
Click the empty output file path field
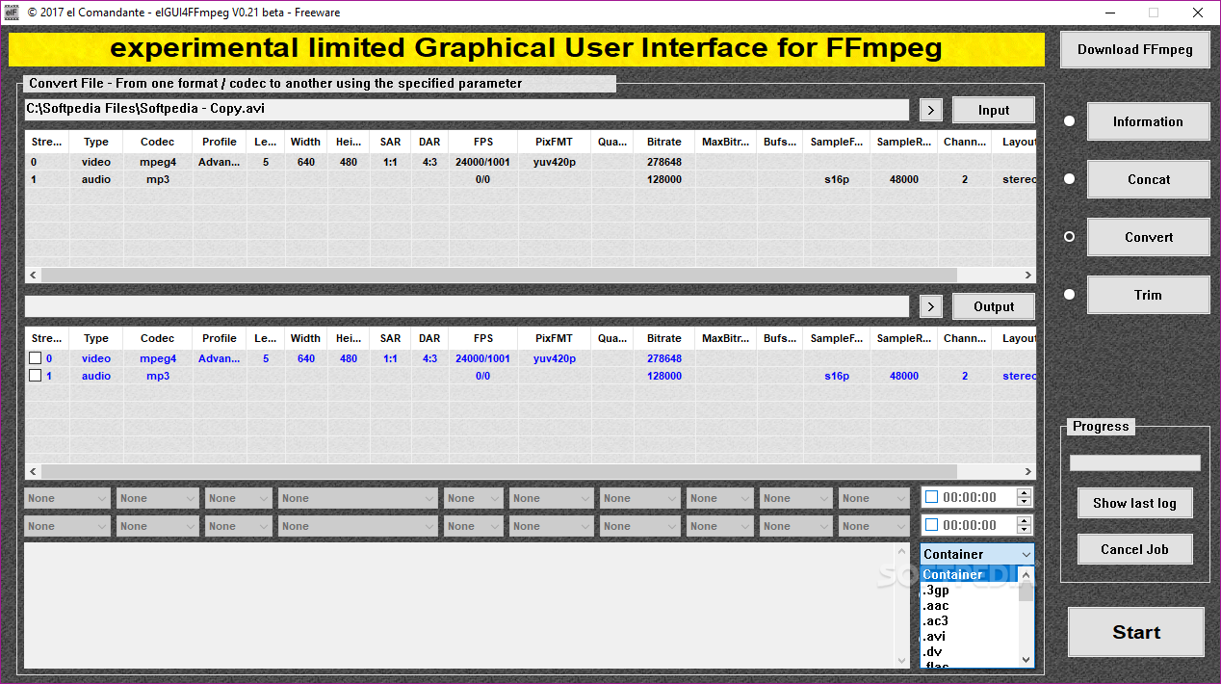tap(466, 306)
